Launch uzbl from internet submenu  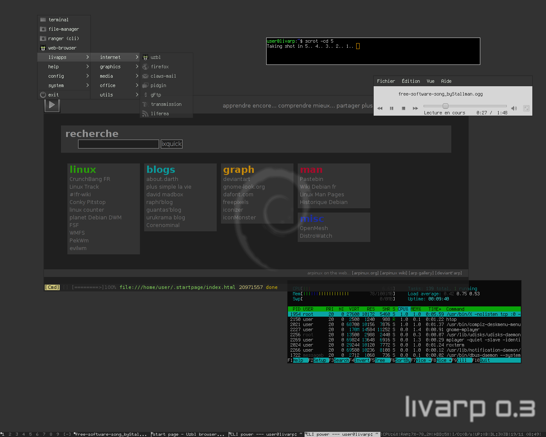[166, 57]
